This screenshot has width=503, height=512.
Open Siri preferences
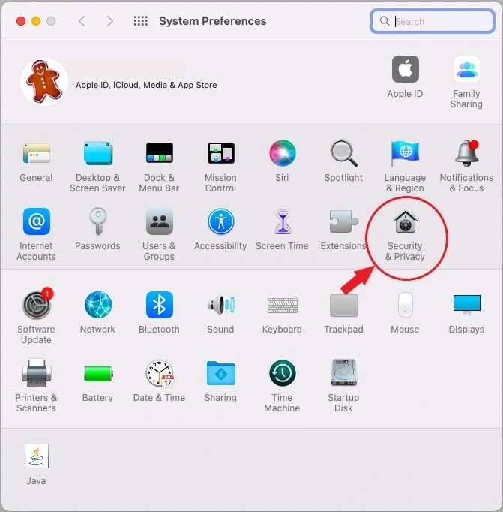(283, 153)
